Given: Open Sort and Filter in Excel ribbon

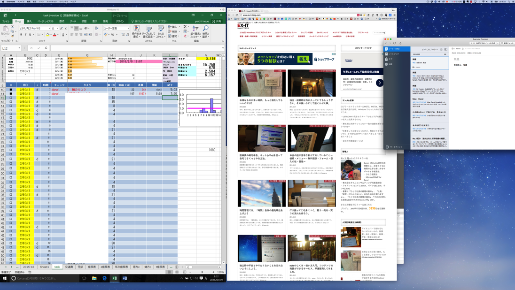Looking at the screenshot, I should click(x=195, y=31).
